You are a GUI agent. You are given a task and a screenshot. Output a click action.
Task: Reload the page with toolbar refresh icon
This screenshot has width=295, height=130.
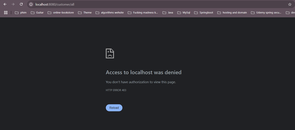[21, 4]
